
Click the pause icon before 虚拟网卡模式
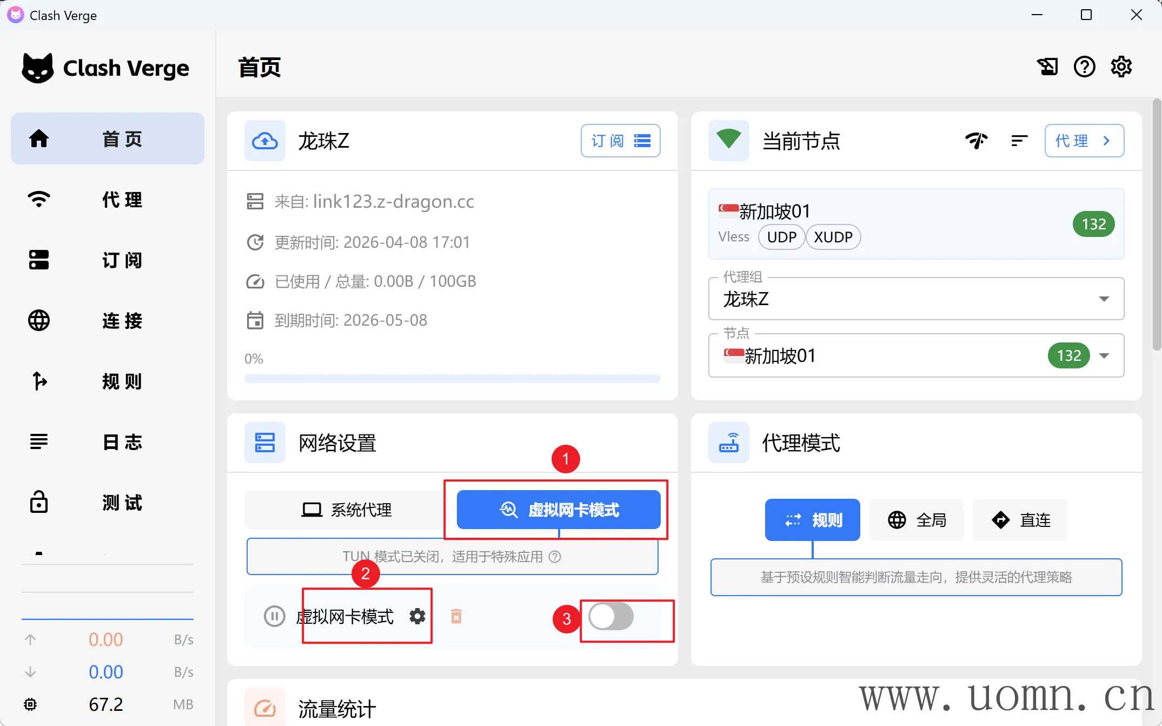coord(274,616)
